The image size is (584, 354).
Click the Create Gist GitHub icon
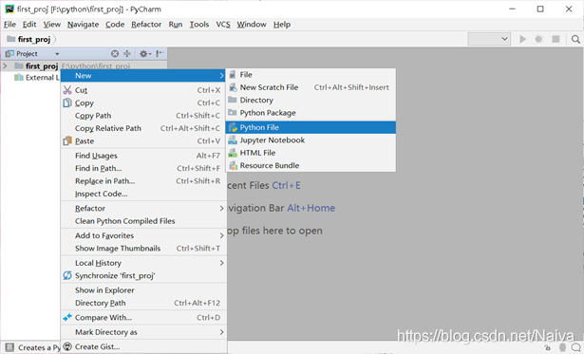[x=67, y=346]
